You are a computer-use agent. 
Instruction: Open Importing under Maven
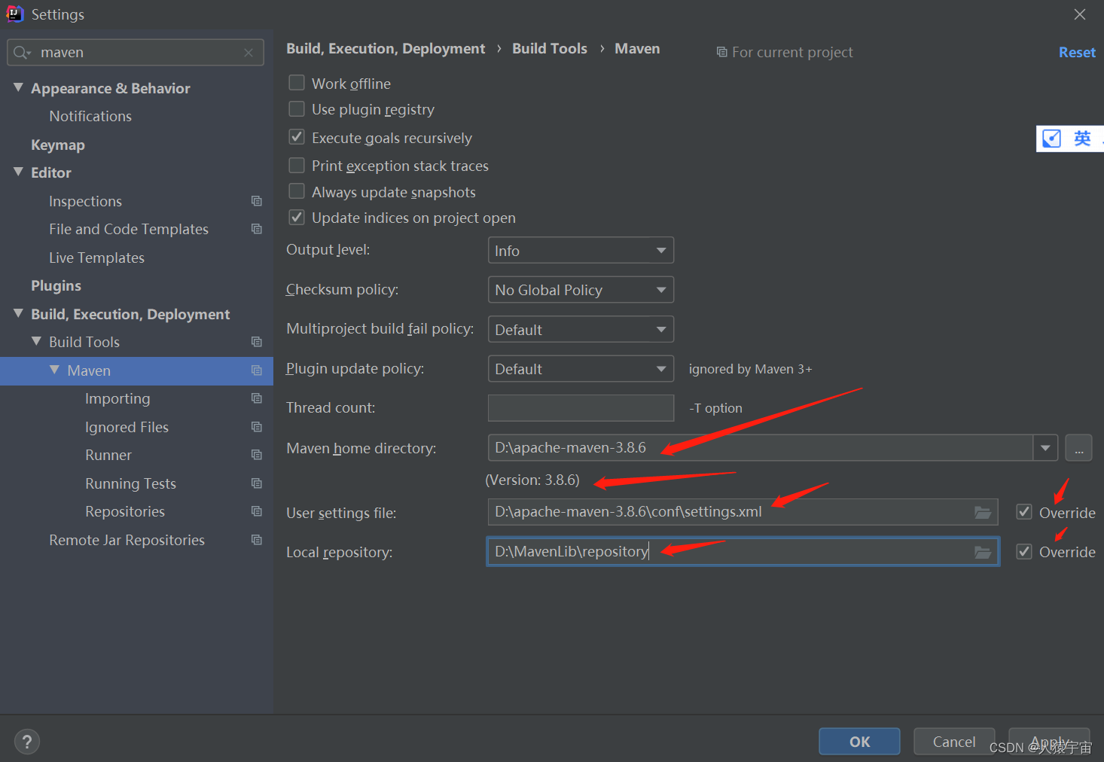[117, 398]
